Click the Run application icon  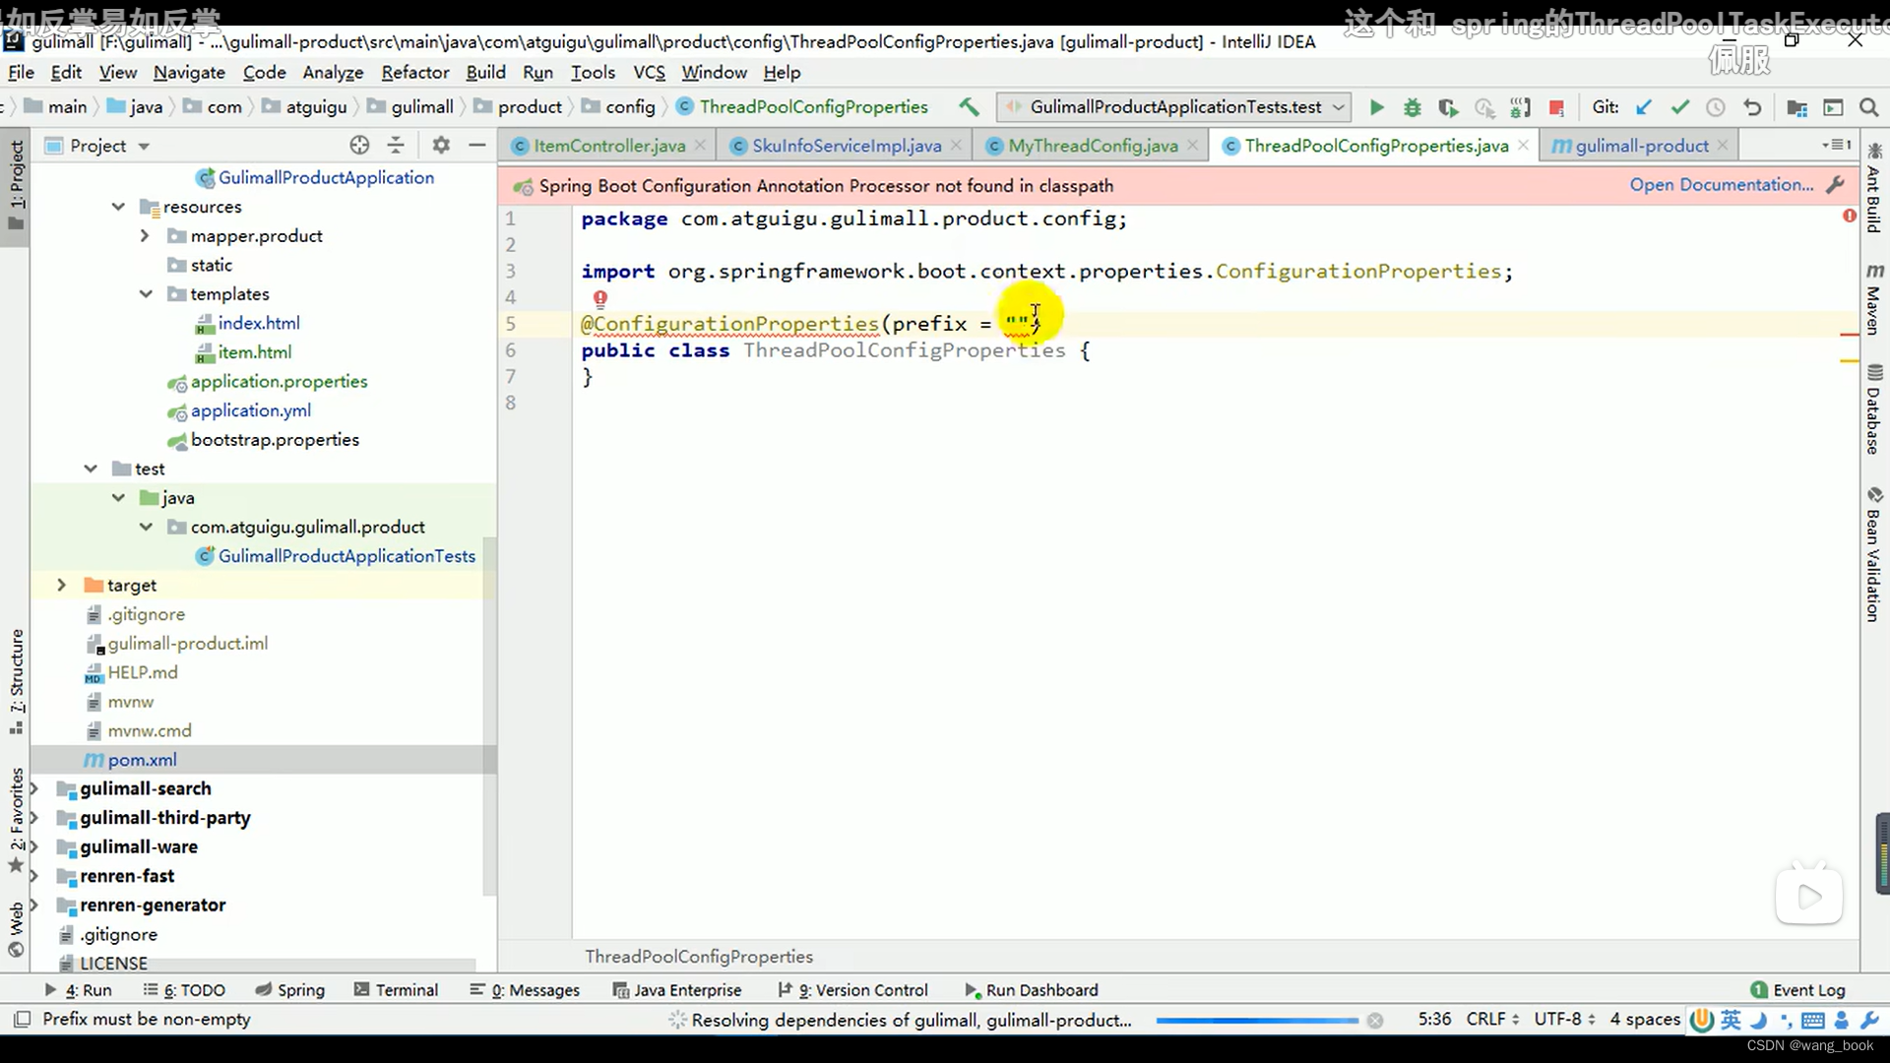click(x=1376, y=106)
